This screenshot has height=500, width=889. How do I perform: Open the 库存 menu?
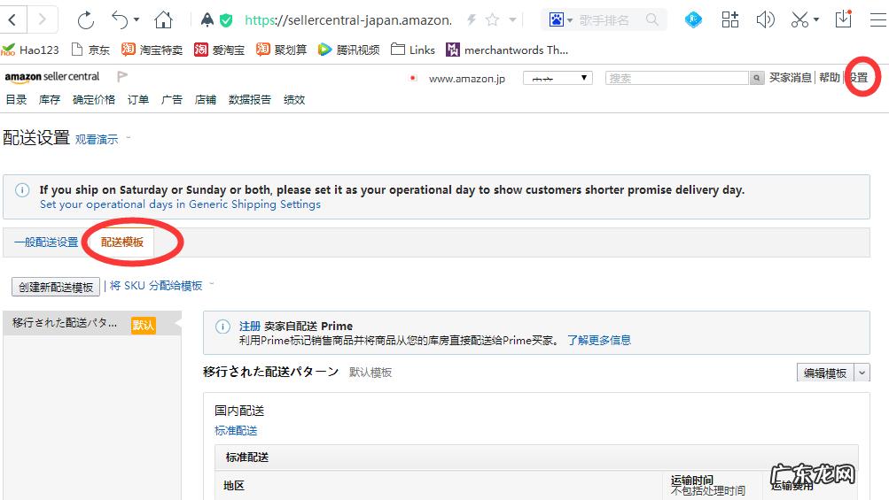click(x=50, y=100)
